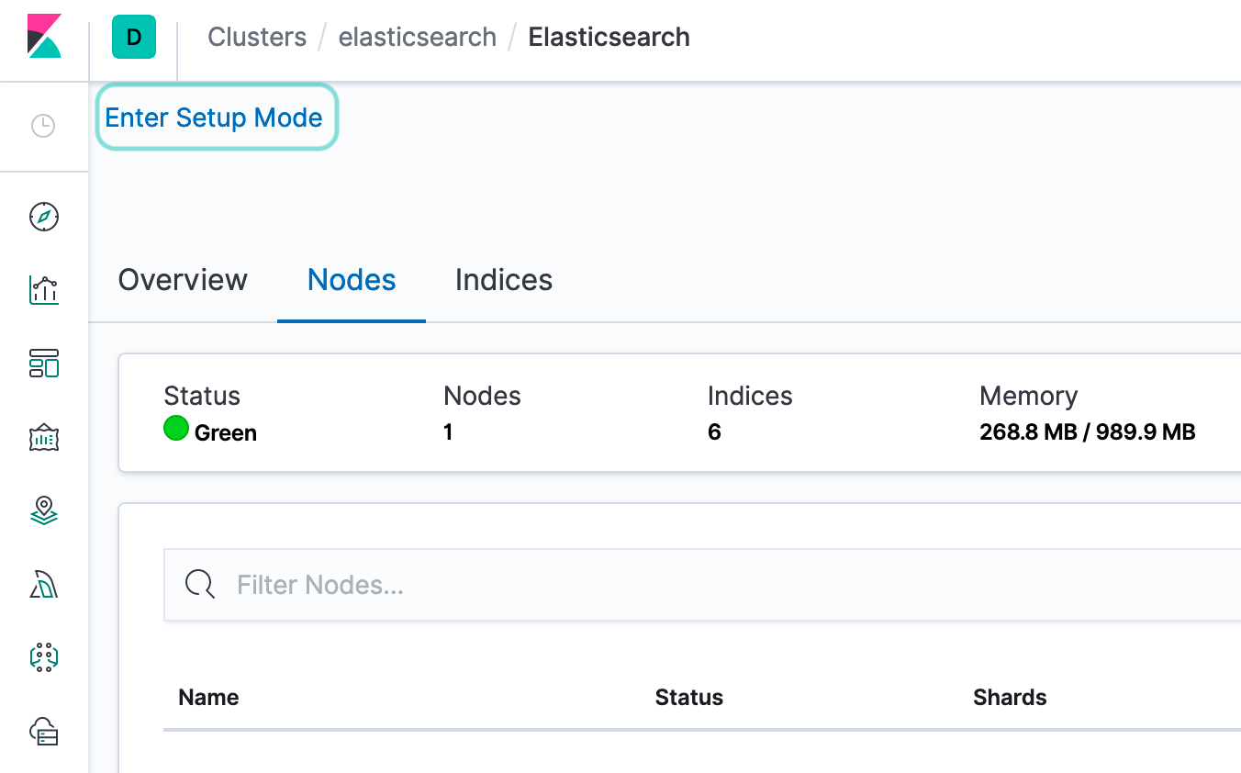Click the Green status text
Image resolution: width=1241 pixels, height=773 pixels.
tap(226, 433)
